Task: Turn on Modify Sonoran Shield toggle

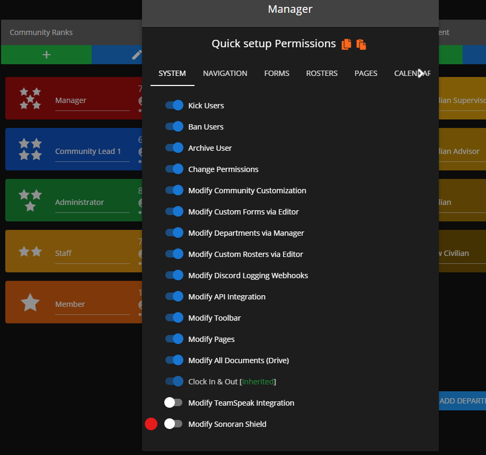Action: click(173, 424)
